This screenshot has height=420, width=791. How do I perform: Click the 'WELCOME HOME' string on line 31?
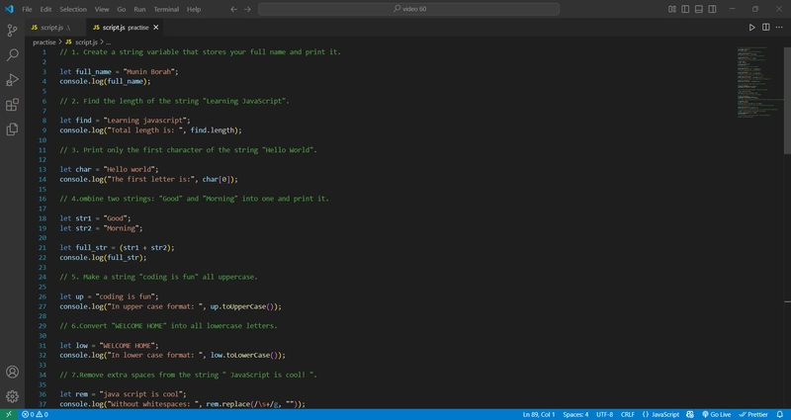point(128,345)
